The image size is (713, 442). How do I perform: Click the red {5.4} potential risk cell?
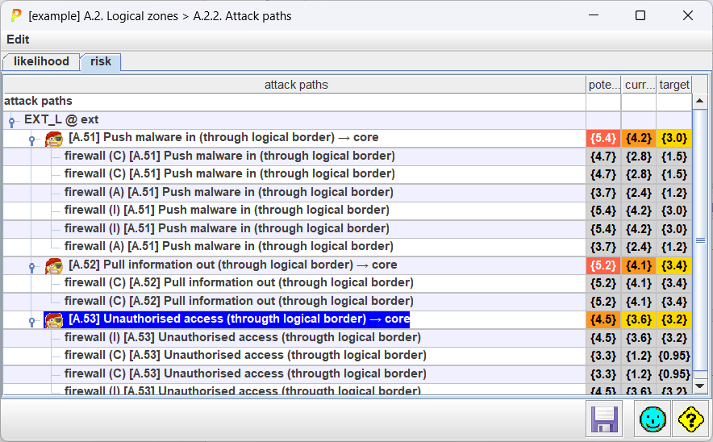tap(603, 138)
